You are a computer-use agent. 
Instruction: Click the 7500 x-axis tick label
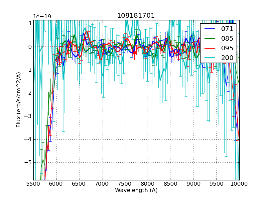(125, 184)
